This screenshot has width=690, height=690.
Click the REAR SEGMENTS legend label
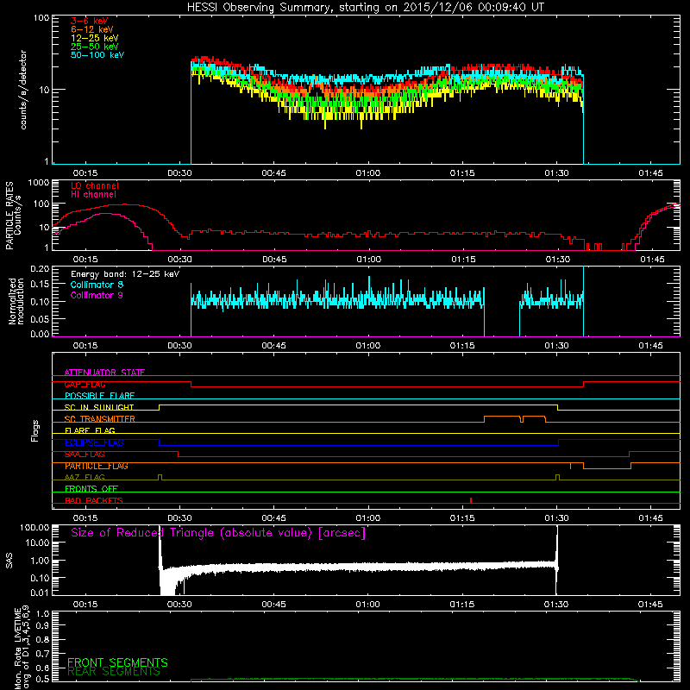[114, 672]
